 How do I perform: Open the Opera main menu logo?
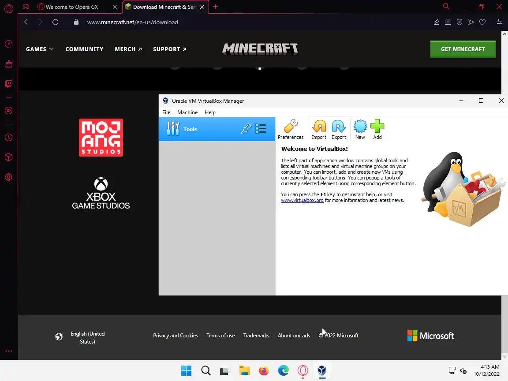[x=9, y=8]
